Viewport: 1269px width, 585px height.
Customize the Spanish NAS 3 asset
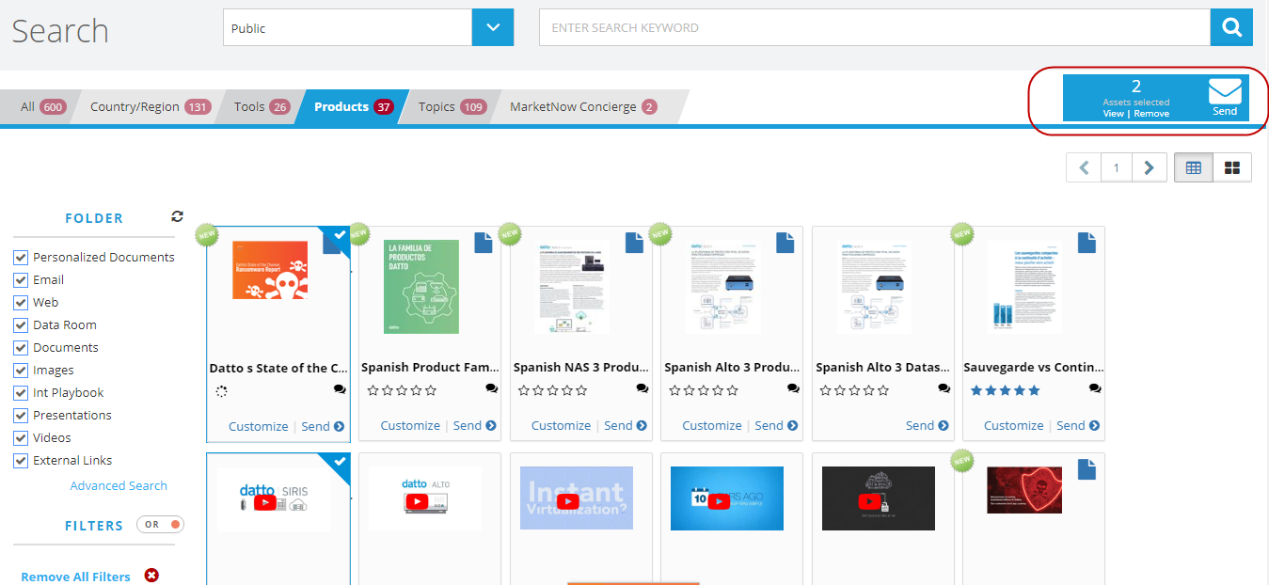point(561,426)
